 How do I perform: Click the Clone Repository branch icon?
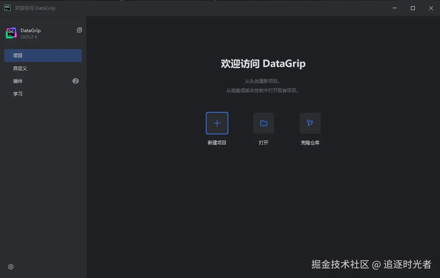[x=310, y=123]
